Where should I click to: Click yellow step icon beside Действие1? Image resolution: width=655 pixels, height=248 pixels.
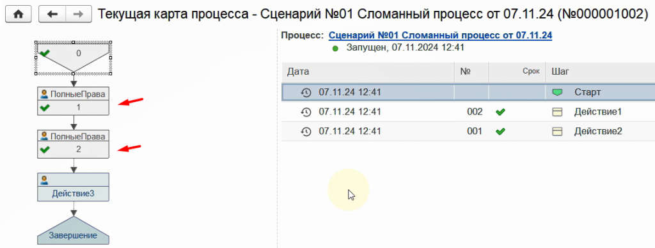557,112
